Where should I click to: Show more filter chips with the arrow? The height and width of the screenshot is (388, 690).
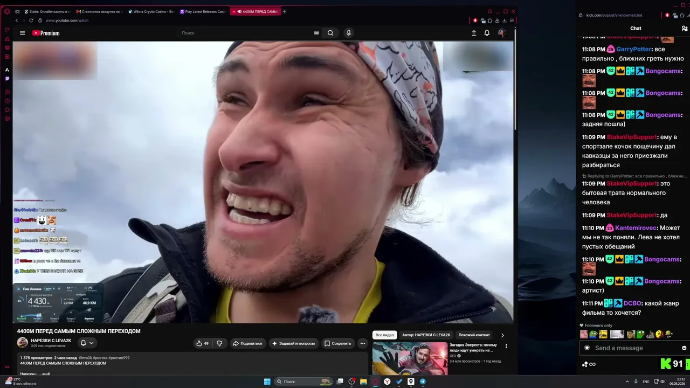point(502,335)
